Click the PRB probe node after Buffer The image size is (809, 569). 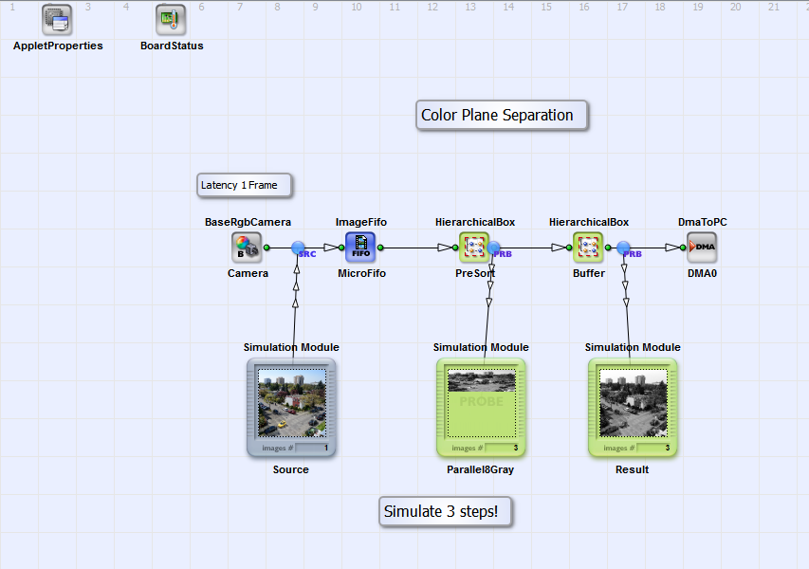pyautogui.click(x=624, y=248)
